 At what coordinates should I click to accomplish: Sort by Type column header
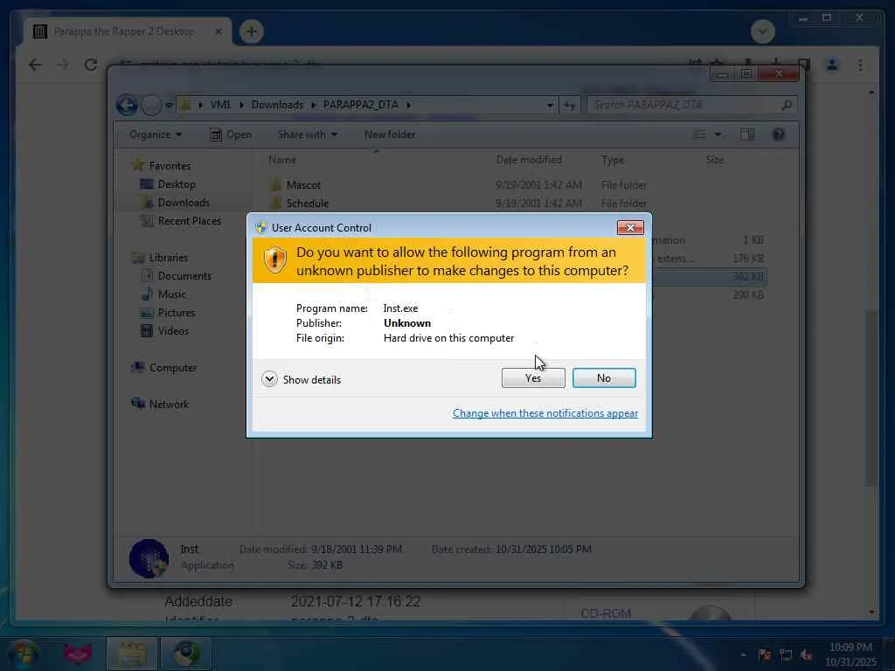pos(613,160)
